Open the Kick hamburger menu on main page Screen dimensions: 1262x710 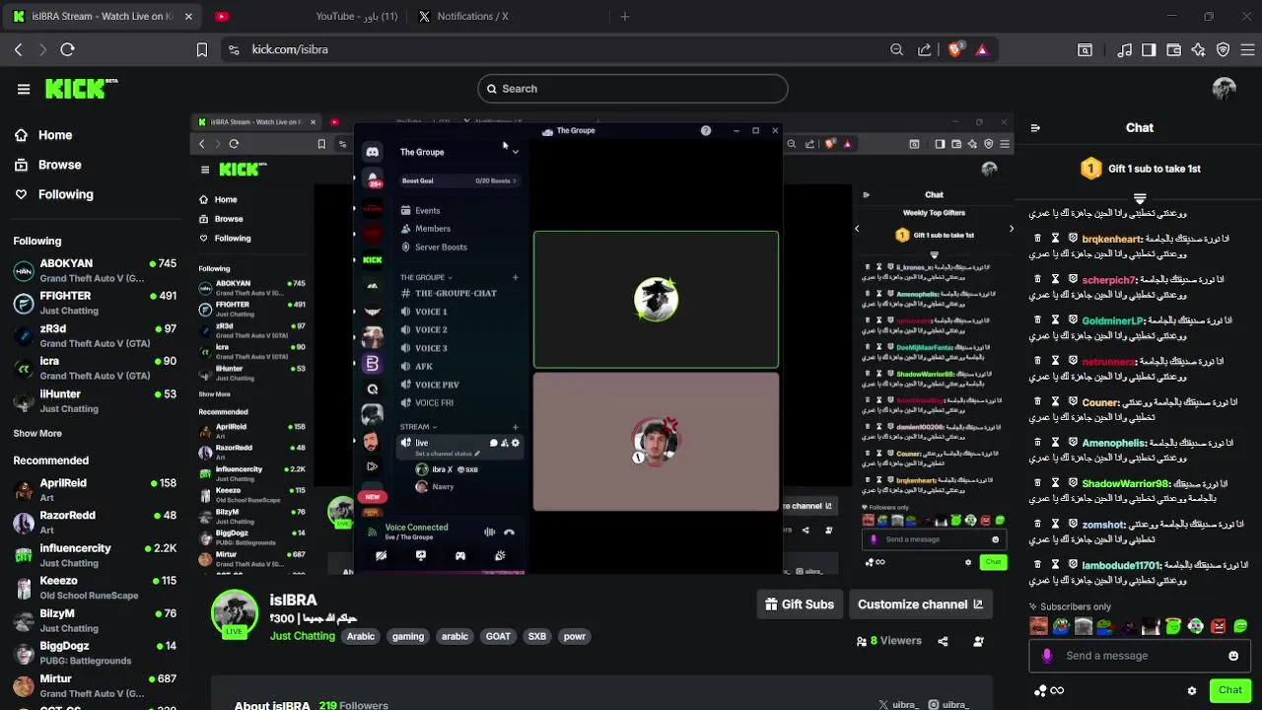pyautogui.click(x=24, y=89)
